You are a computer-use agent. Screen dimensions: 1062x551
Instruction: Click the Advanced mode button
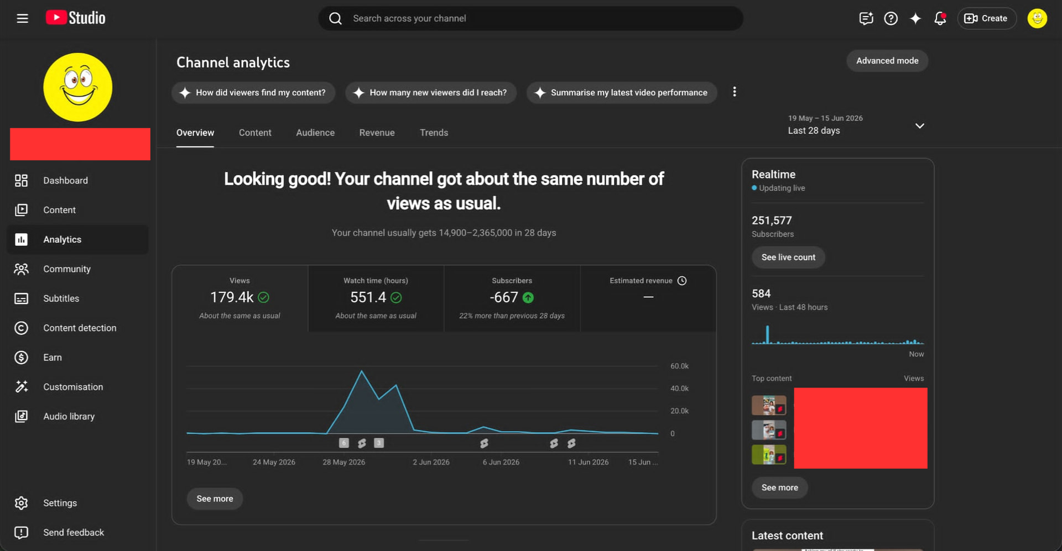(887, 61)
